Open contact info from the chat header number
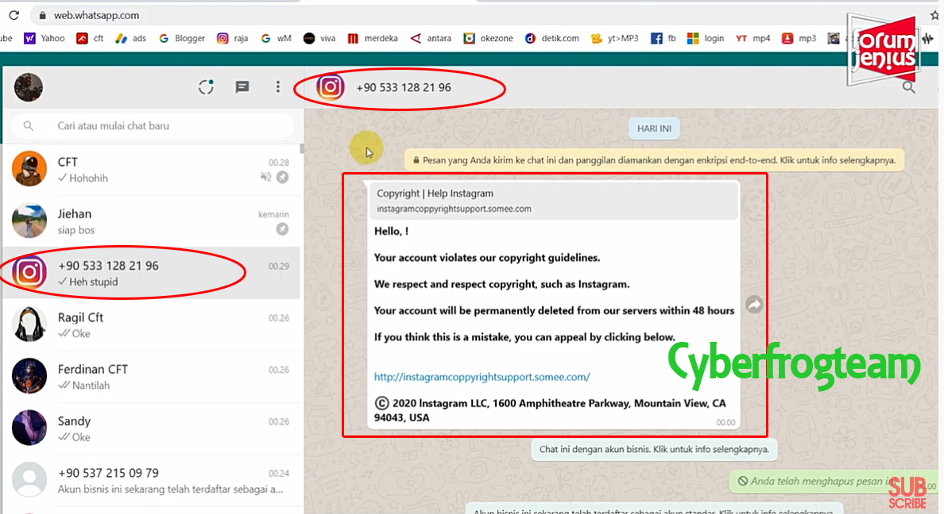This screenshot has width=944, height=514. [x=404, y=88]
